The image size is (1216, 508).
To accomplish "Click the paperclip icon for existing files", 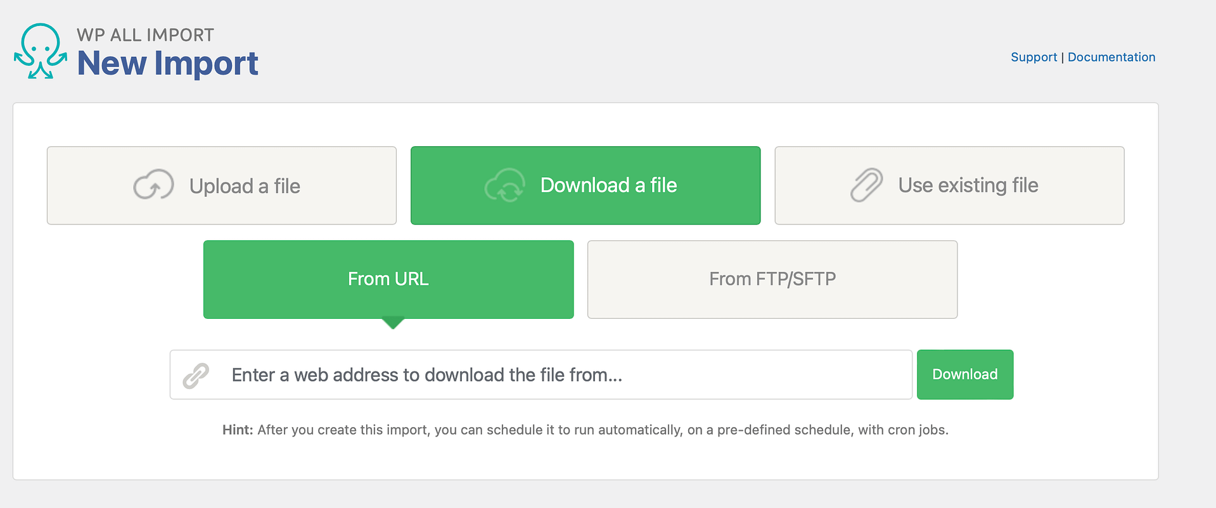I will [x=866, y=185].
